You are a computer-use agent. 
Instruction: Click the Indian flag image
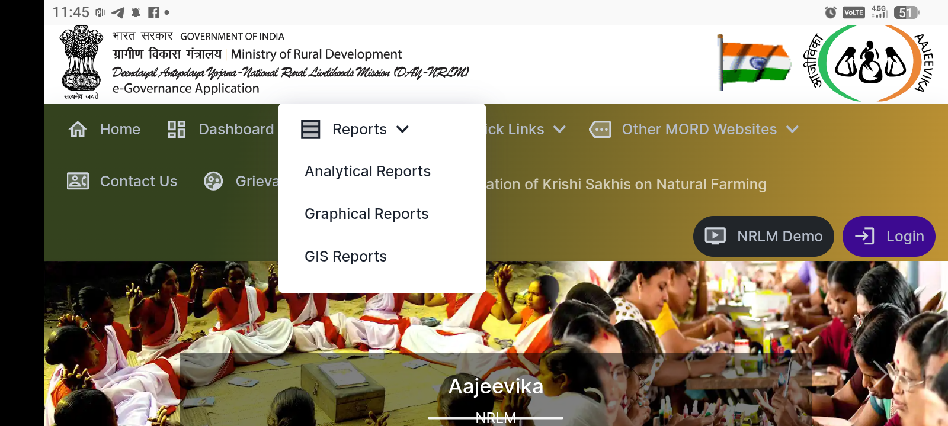click(754, 62)
